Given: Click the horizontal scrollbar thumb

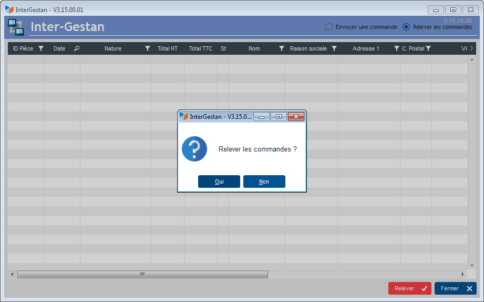Looking at the screenshot, I should click(x=142, y=274).
